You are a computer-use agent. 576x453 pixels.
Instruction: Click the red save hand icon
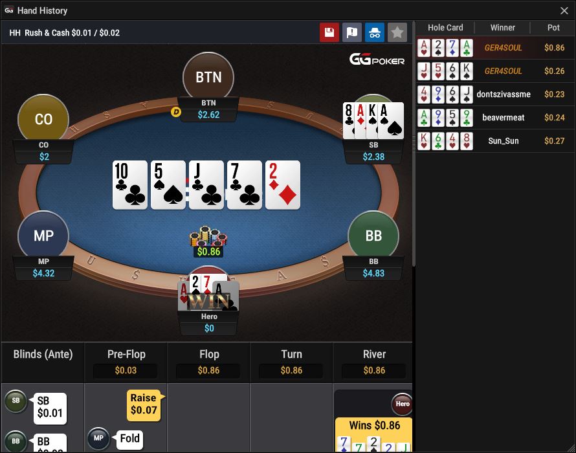[x=329, y=32]
